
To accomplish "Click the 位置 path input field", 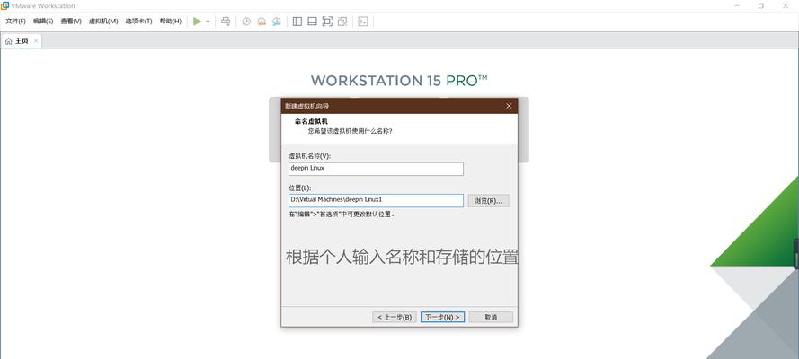I will pyautogui.click(x=376, y=200).
